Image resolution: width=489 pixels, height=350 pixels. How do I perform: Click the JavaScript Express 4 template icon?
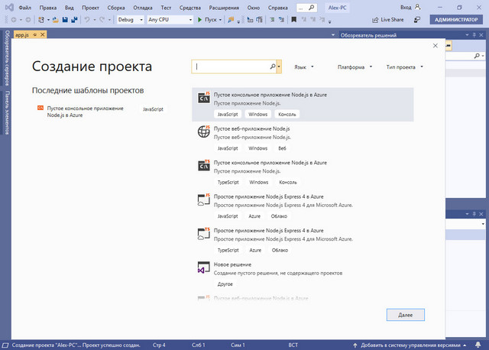click(x=203, y=199)
